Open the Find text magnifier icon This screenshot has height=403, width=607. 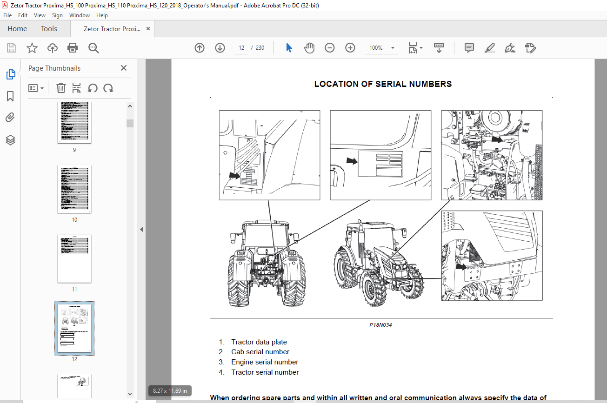tap(93, 48)
